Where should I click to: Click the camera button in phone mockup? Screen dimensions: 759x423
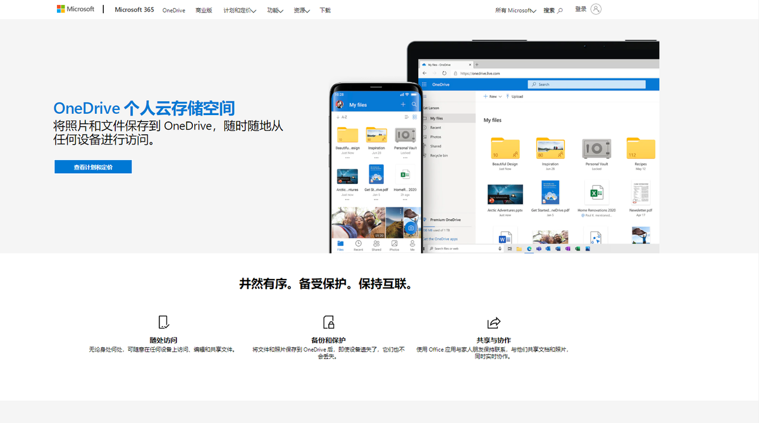pos(411,228)
